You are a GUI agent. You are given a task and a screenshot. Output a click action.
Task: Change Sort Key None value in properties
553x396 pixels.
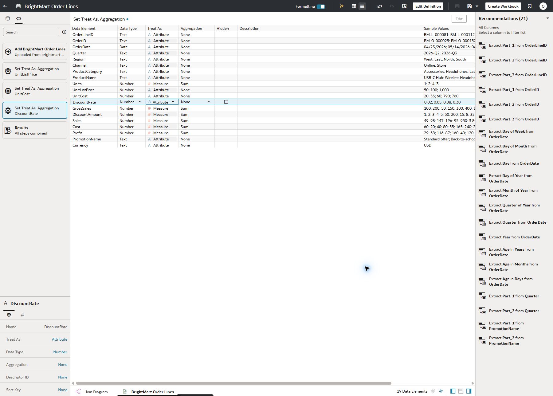[63, 390]
